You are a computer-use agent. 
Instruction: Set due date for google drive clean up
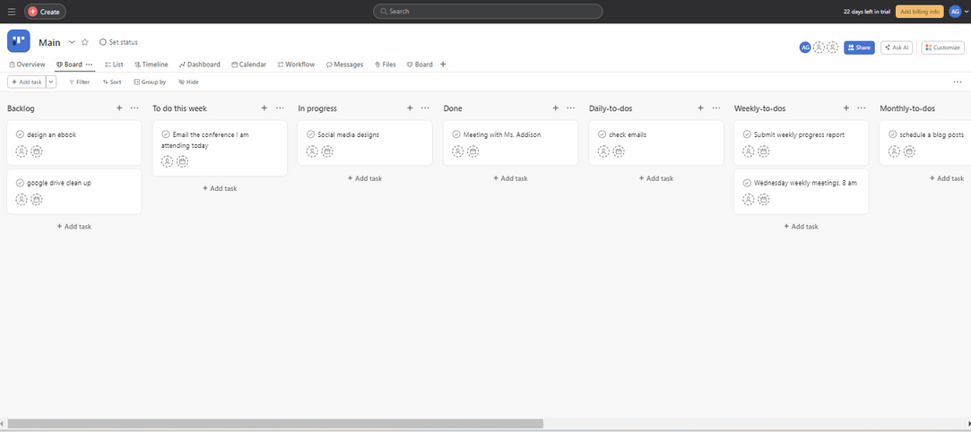click(37, 199)
